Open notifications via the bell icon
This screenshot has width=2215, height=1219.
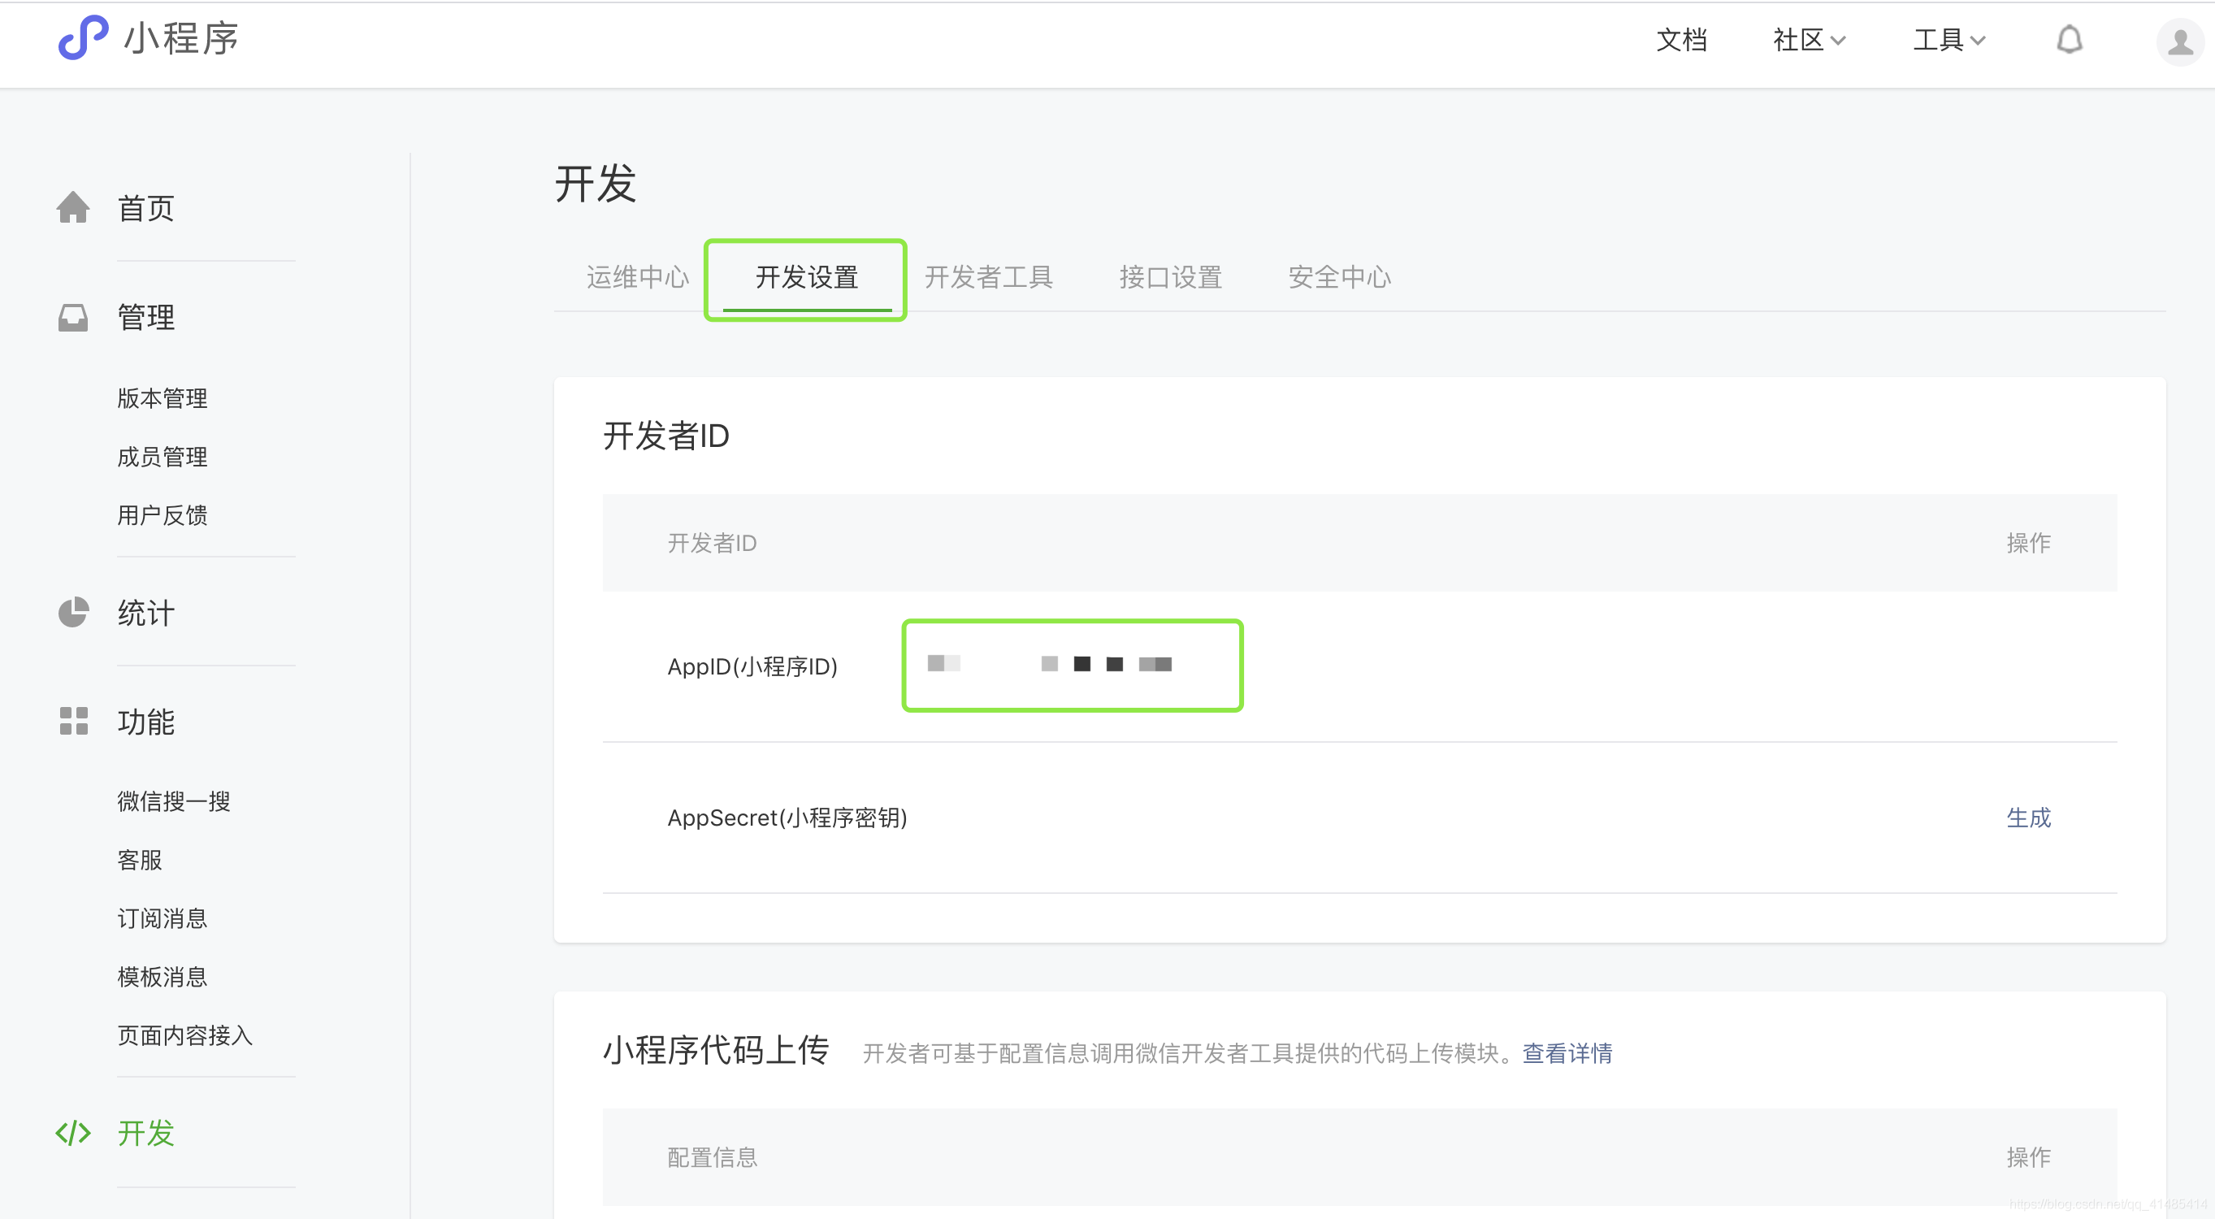2070,40
